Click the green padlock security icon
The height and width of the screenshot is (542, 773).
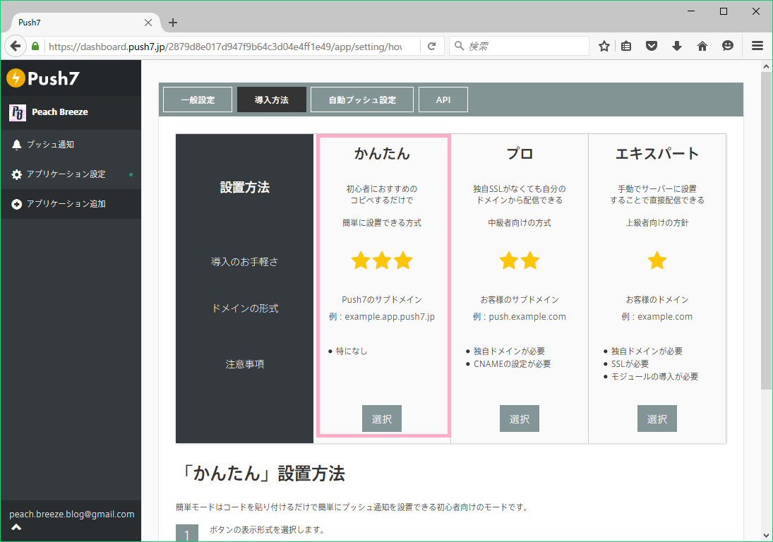point(35,47)
